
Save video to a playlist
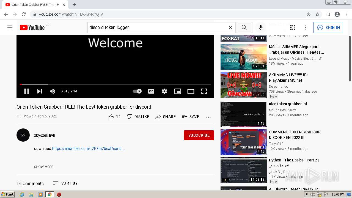coord(190,117)
